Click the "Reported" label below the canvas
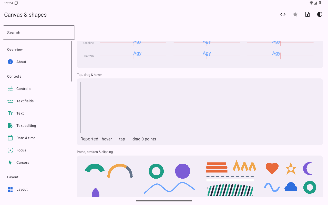 [89, 139]
